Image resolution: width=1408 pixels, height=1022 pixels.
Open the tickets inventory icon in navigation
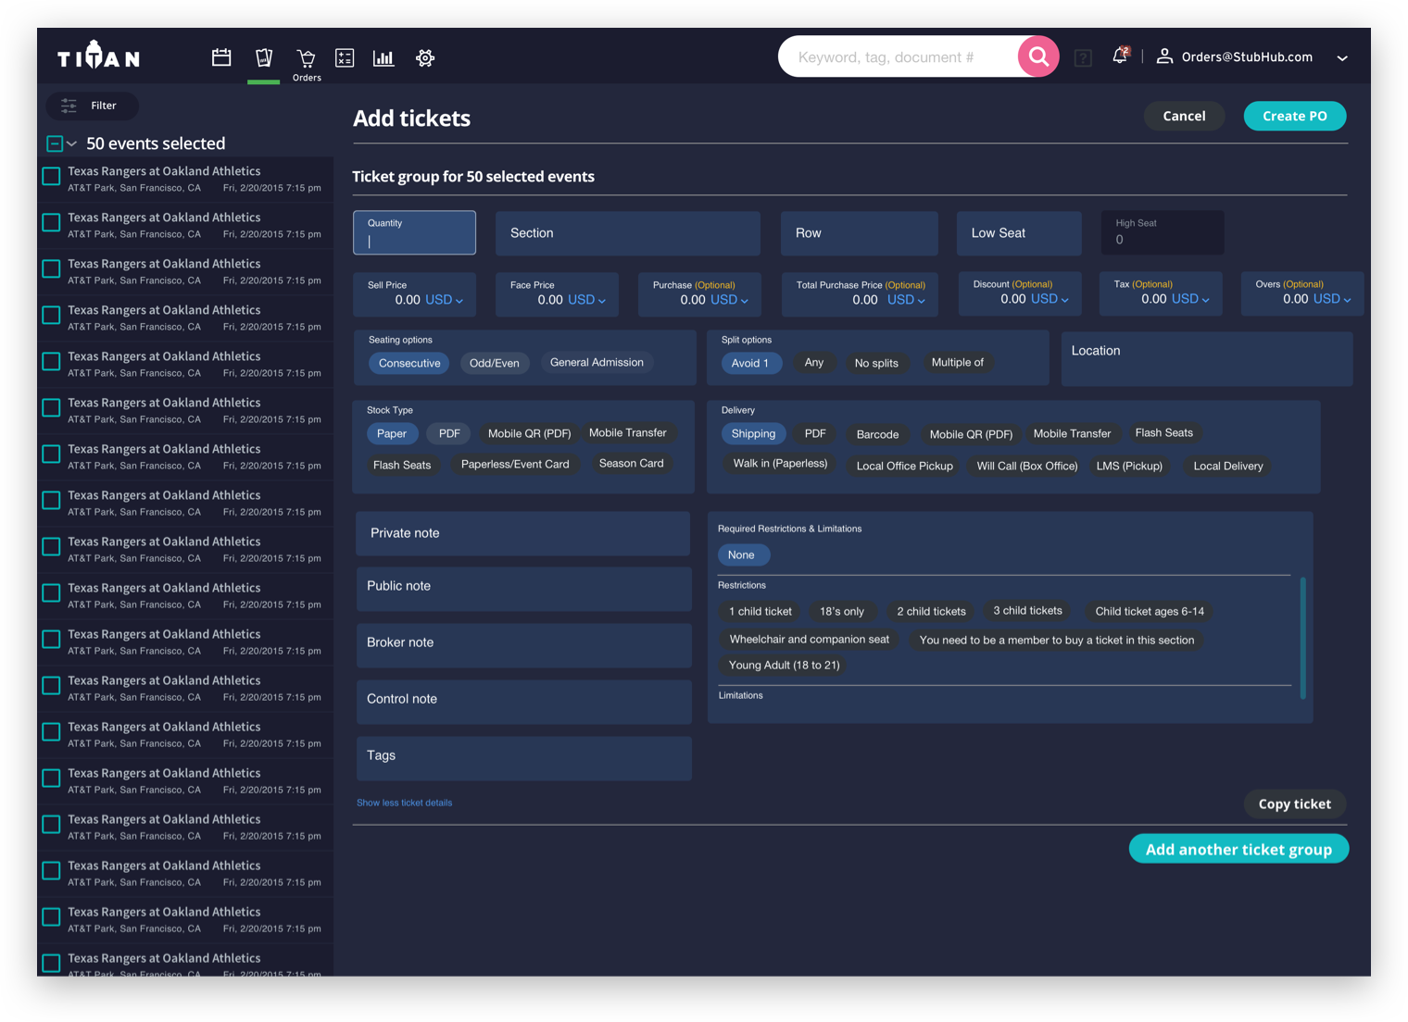coord(264,57)
